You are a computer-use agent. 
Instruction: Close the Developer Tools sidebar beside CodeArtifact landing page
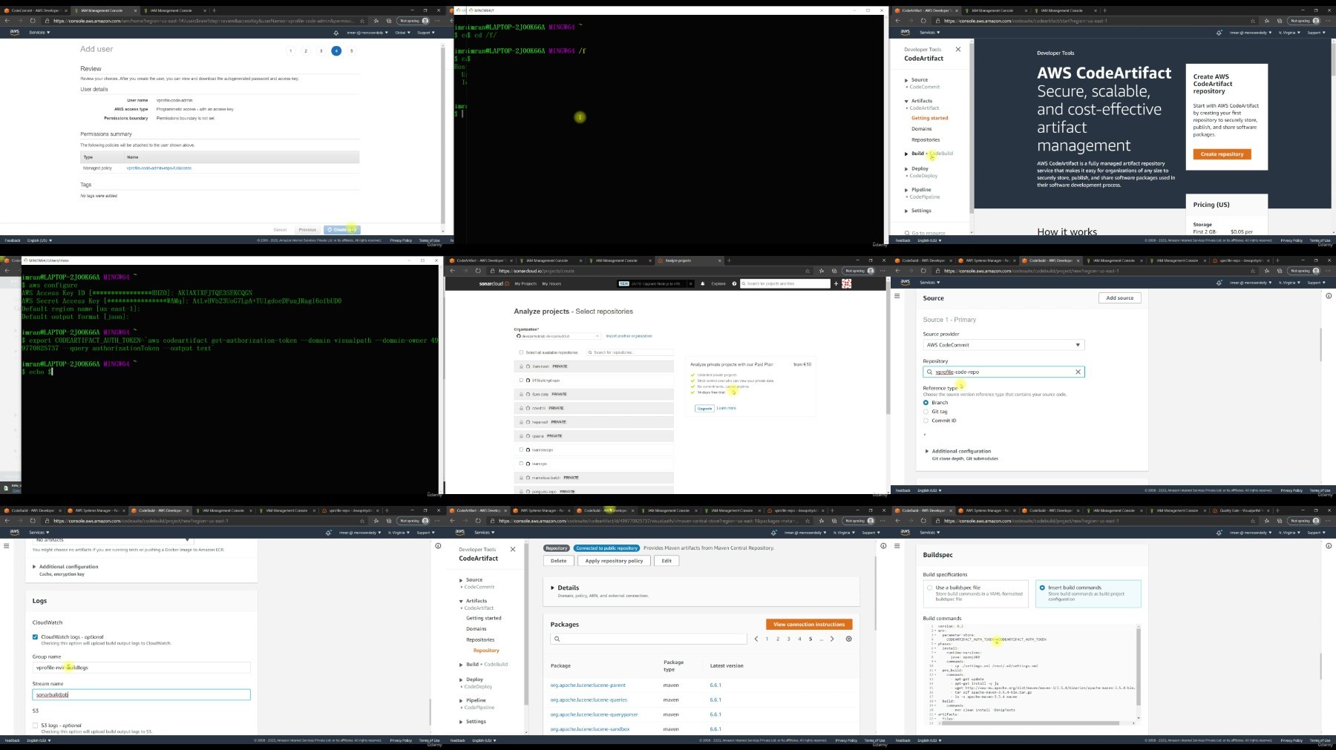(x=957, y=50)
